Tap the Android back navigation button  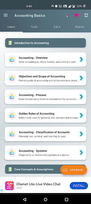(x=25, y=199)
